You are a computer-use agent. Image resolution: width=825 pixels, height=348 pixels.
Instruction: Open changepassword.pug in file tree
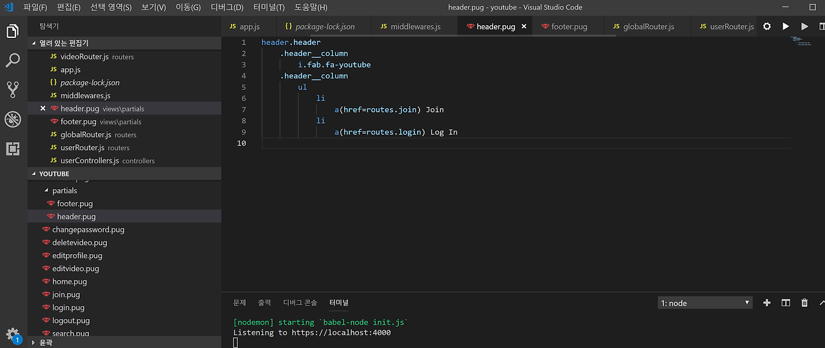pyautogui.click(x=125, y=230)
